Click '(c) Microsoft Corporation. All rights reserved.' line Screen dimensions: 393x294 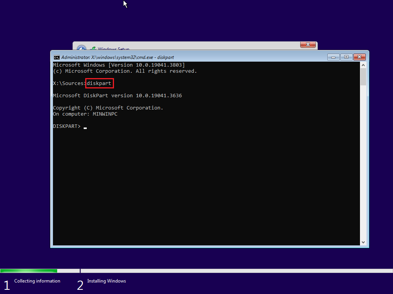(125, 71)
